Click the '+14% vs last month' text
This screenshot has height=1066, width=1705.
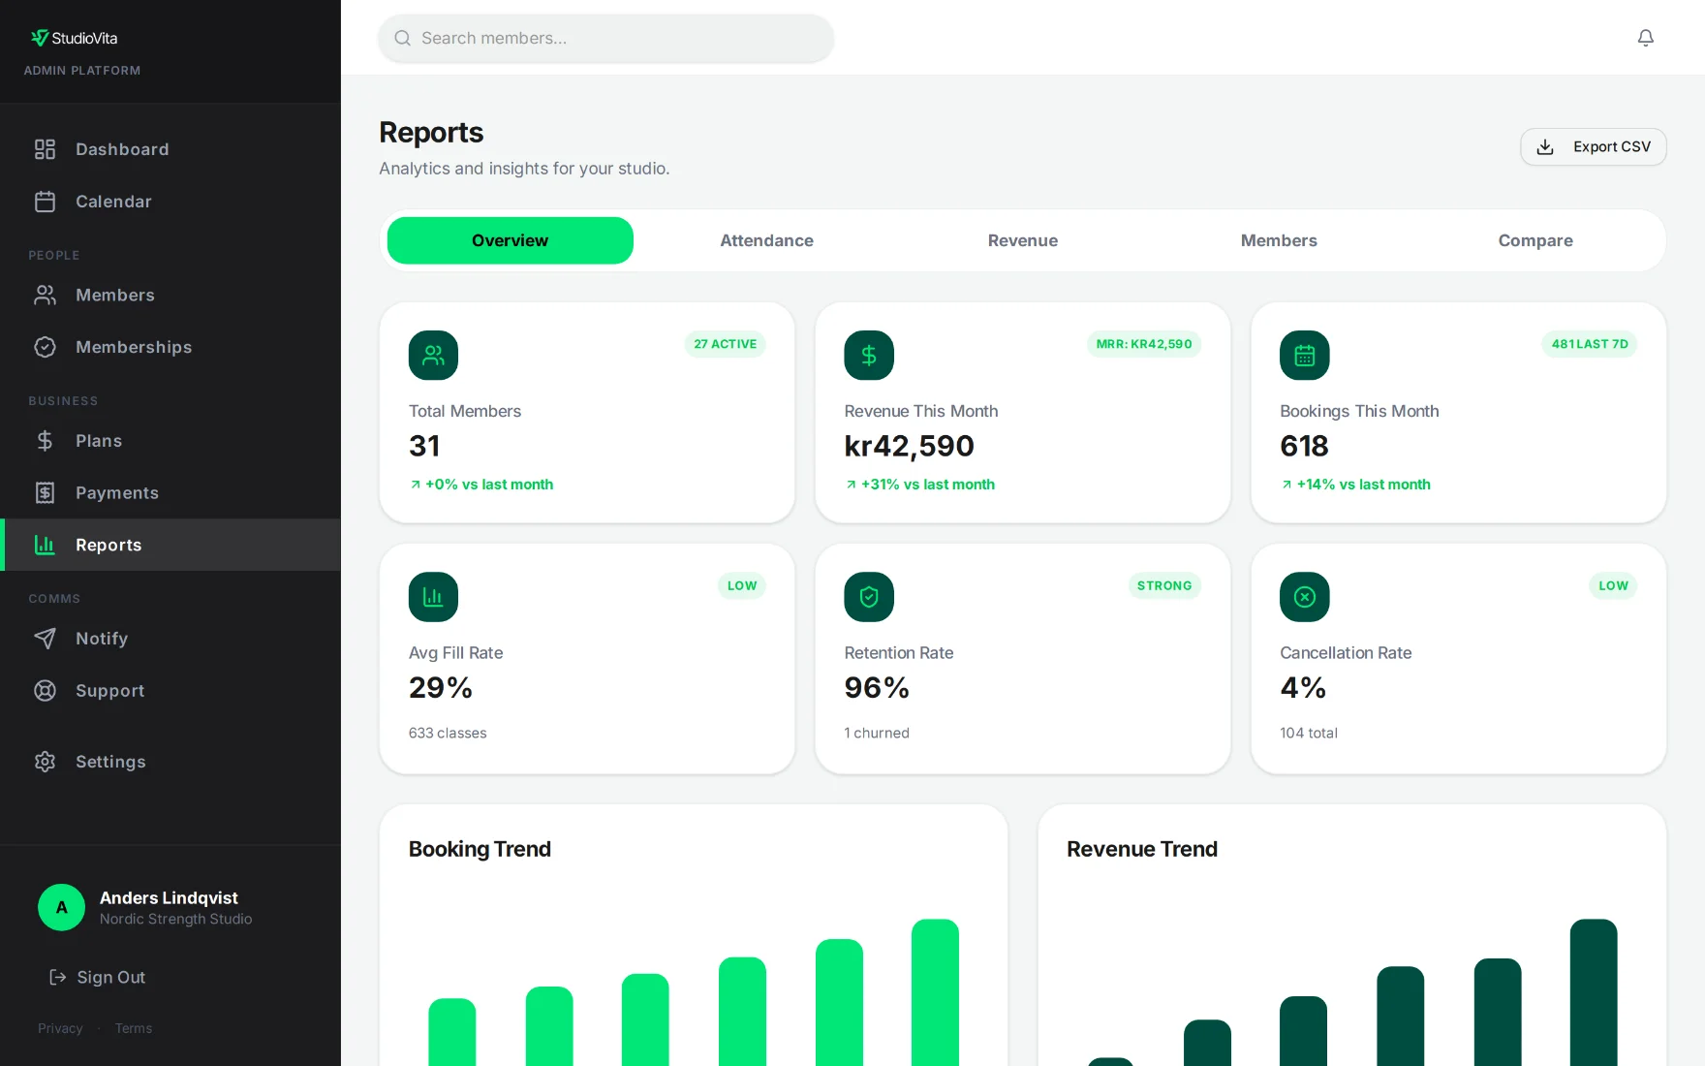click(x=1364, y=485)
